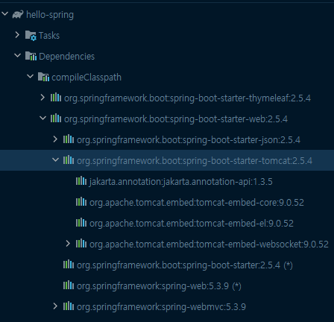Collapse the compileClasspath node
The width and height of the screenshot is (334, 322).
click(x=30, y=77)
